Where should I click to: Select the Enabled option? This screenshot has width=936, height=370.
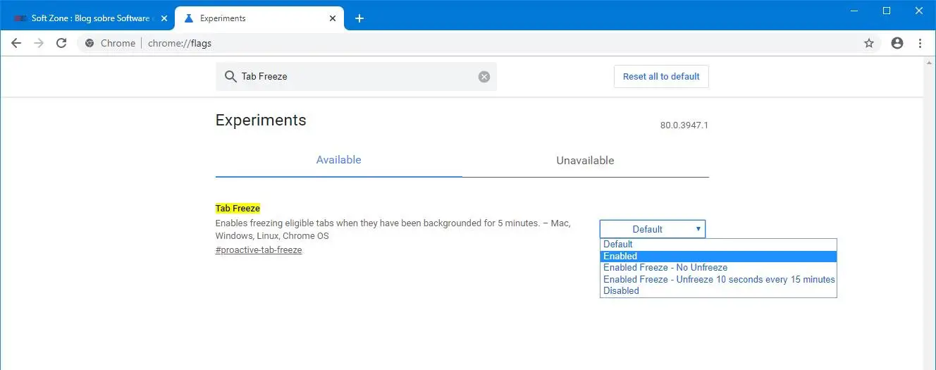coord(718,256)
